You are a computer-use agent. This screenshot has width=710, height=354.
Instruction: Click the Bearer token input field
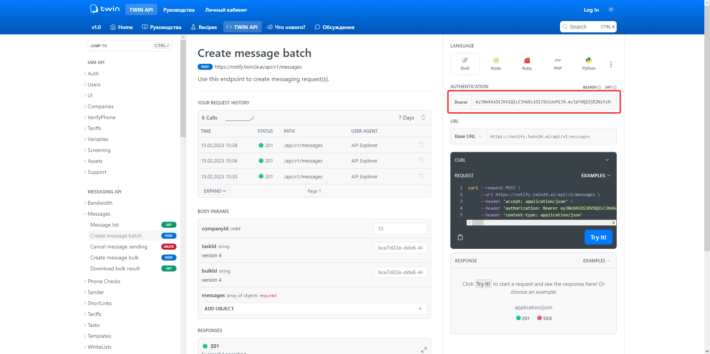544,102
